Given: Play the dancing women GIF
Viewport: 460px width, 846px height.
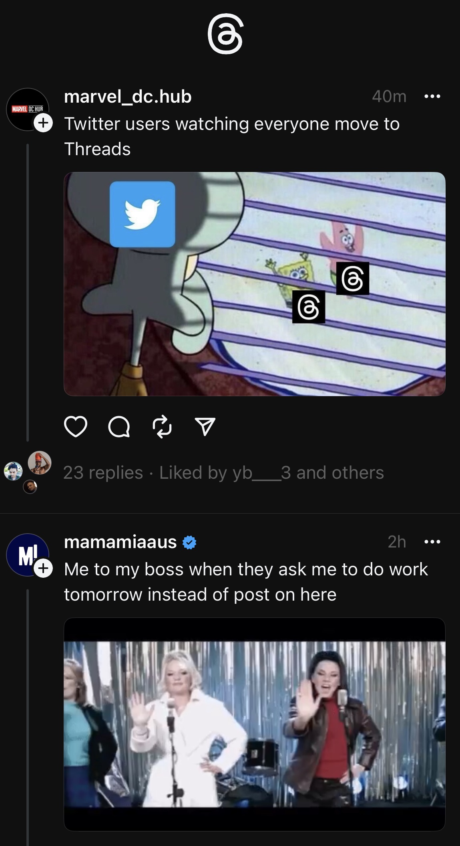Looking at the screenshot, I should (x=255, y=724).
